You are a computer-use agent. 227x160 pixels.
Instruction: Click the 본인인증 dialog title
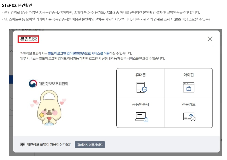coord(28,39)
